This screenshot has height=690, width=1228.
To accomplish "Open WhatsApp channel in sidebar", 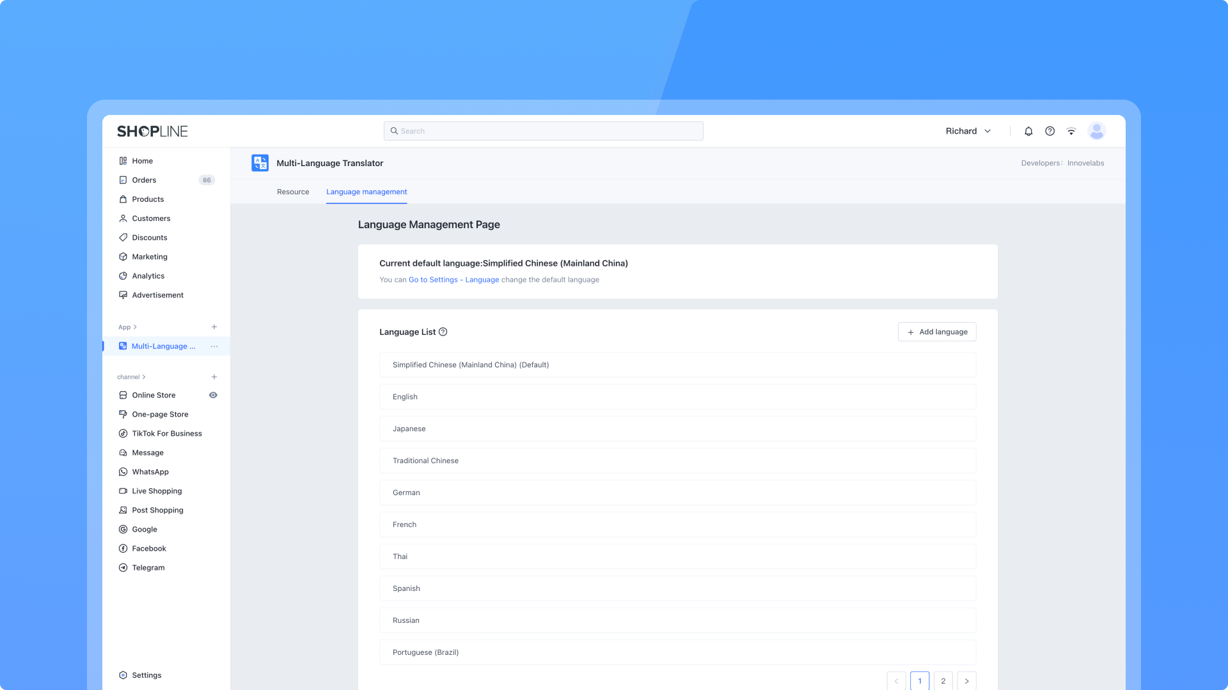I will point(150,471).
